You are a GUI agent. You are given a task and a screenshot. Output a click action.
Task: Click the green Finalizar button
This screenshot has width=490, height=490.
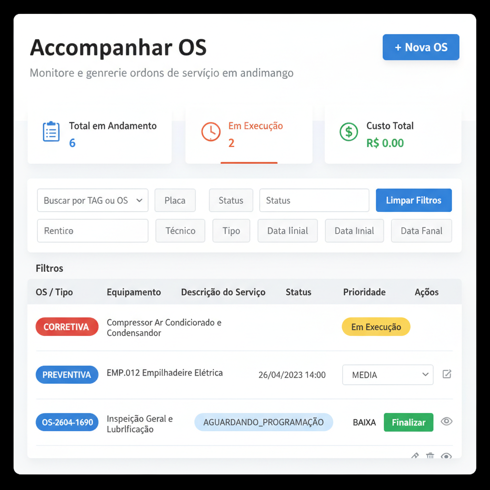point(409,422)
